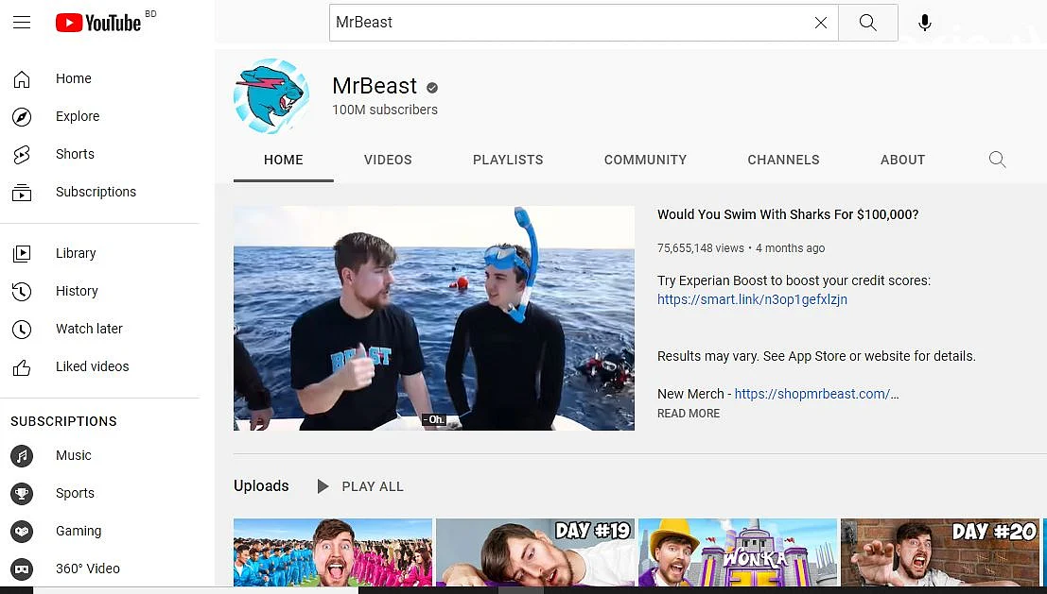Expand description with READ MORE
The width and height of the screenshot is (1047, 594).
point(689,414)
